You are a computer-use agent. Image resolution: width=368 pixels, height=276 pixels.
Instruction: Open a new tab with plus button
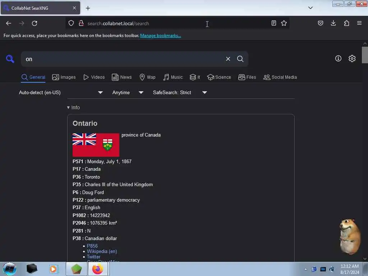point(88,8)
